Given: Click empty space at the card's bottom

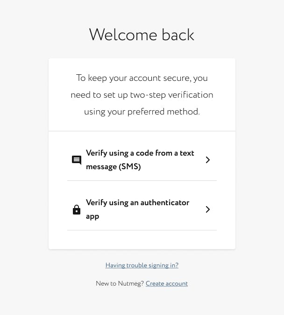Looking at the screenshot, I should pyautogui.click(x=142, y=240).
